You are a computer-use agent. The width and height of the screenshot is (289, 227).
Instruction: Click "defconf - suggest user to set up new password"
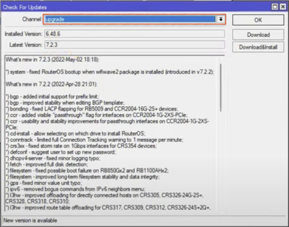click(61, 152)
